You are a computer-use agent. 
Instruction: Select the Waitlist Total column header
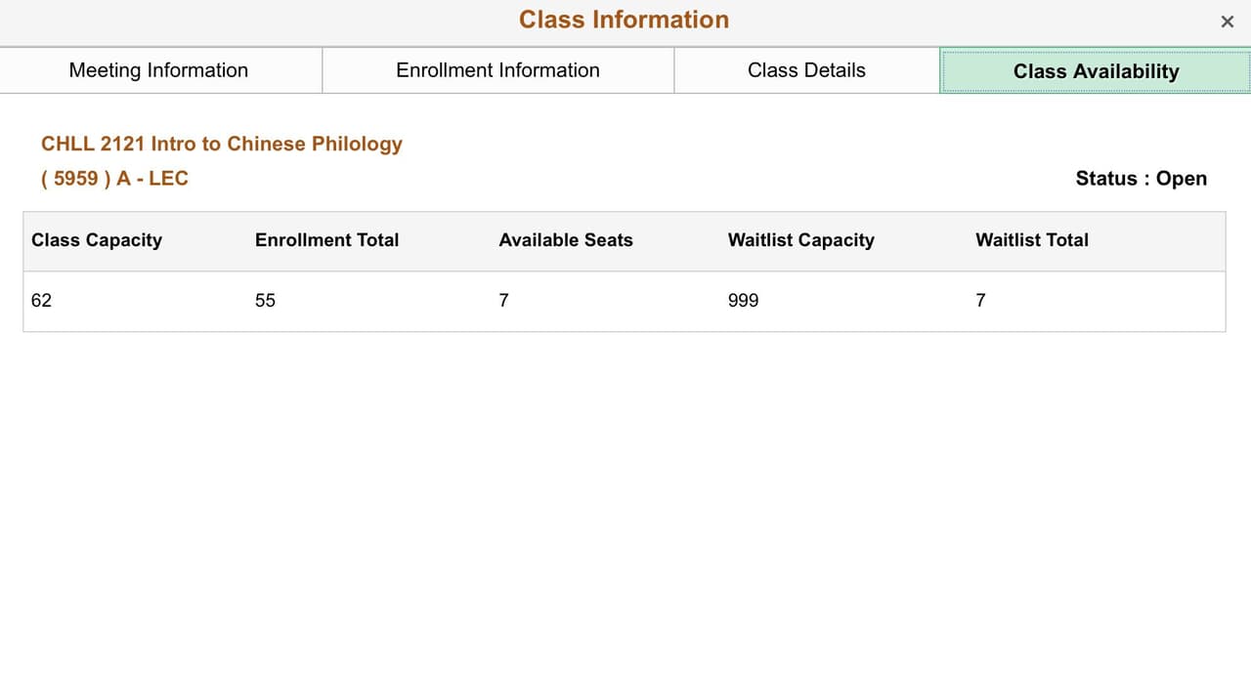point(1032,240)
